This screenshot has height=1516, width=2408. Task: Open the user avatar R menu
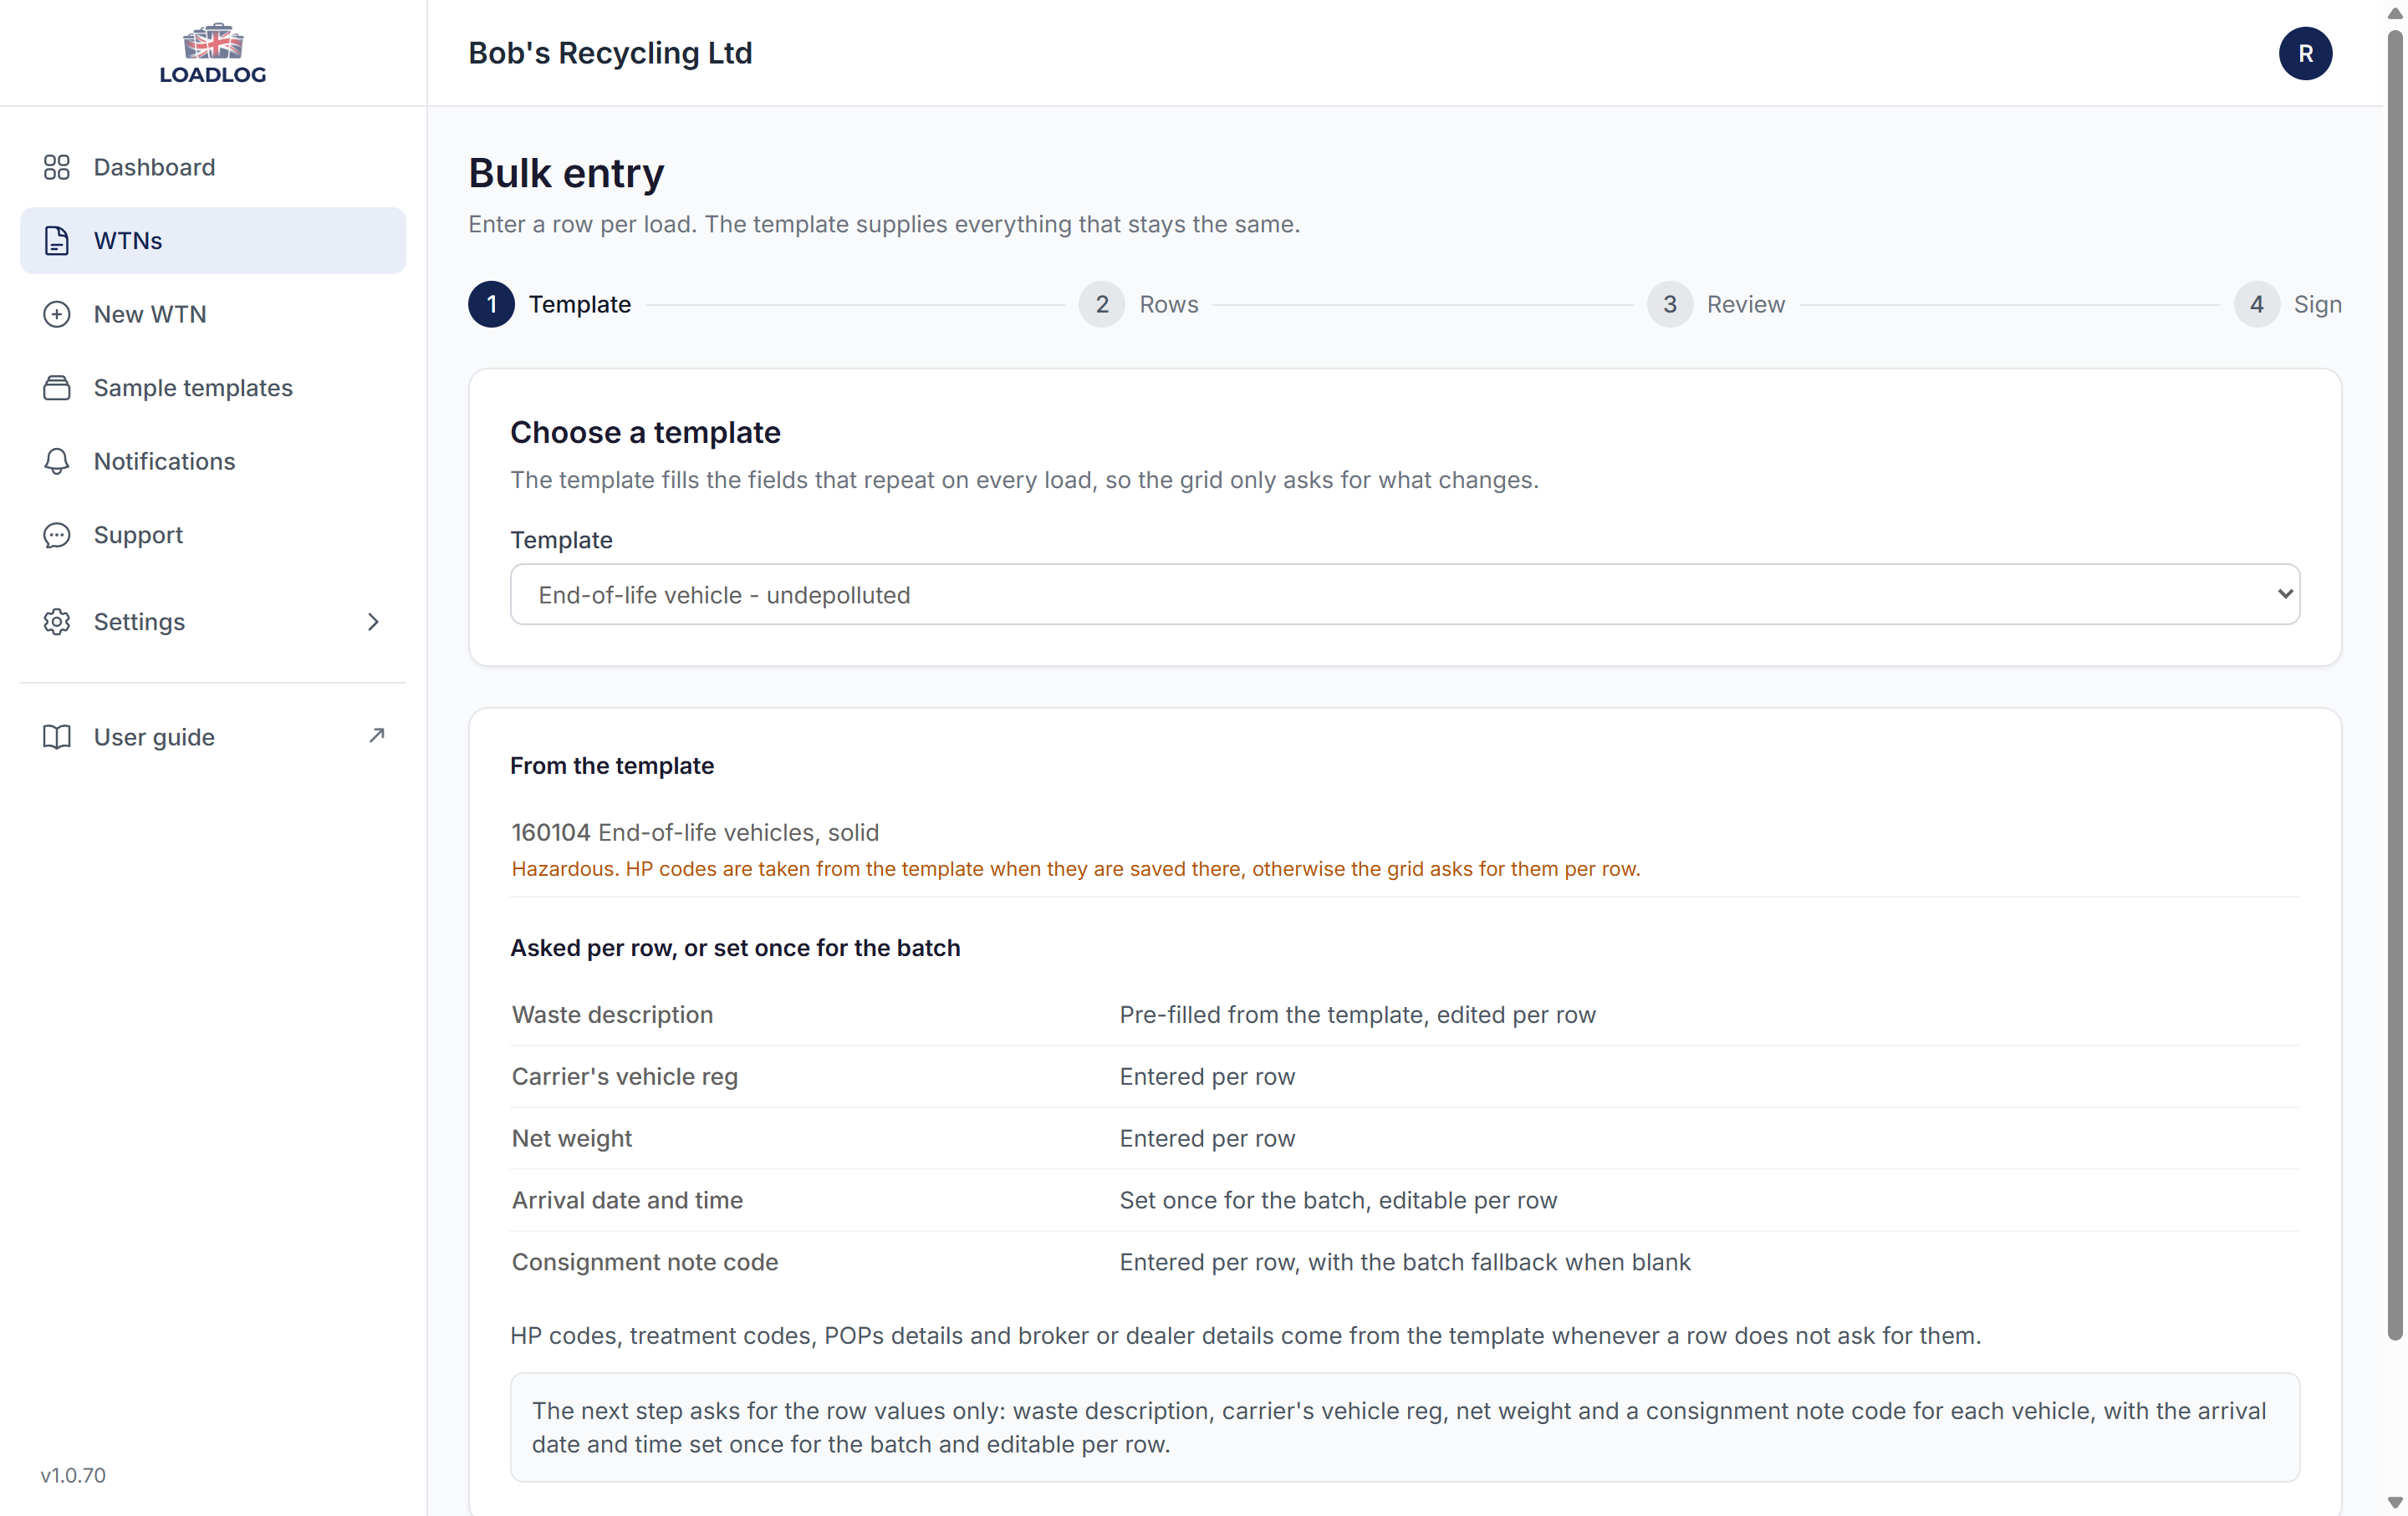pos(2305,53)
